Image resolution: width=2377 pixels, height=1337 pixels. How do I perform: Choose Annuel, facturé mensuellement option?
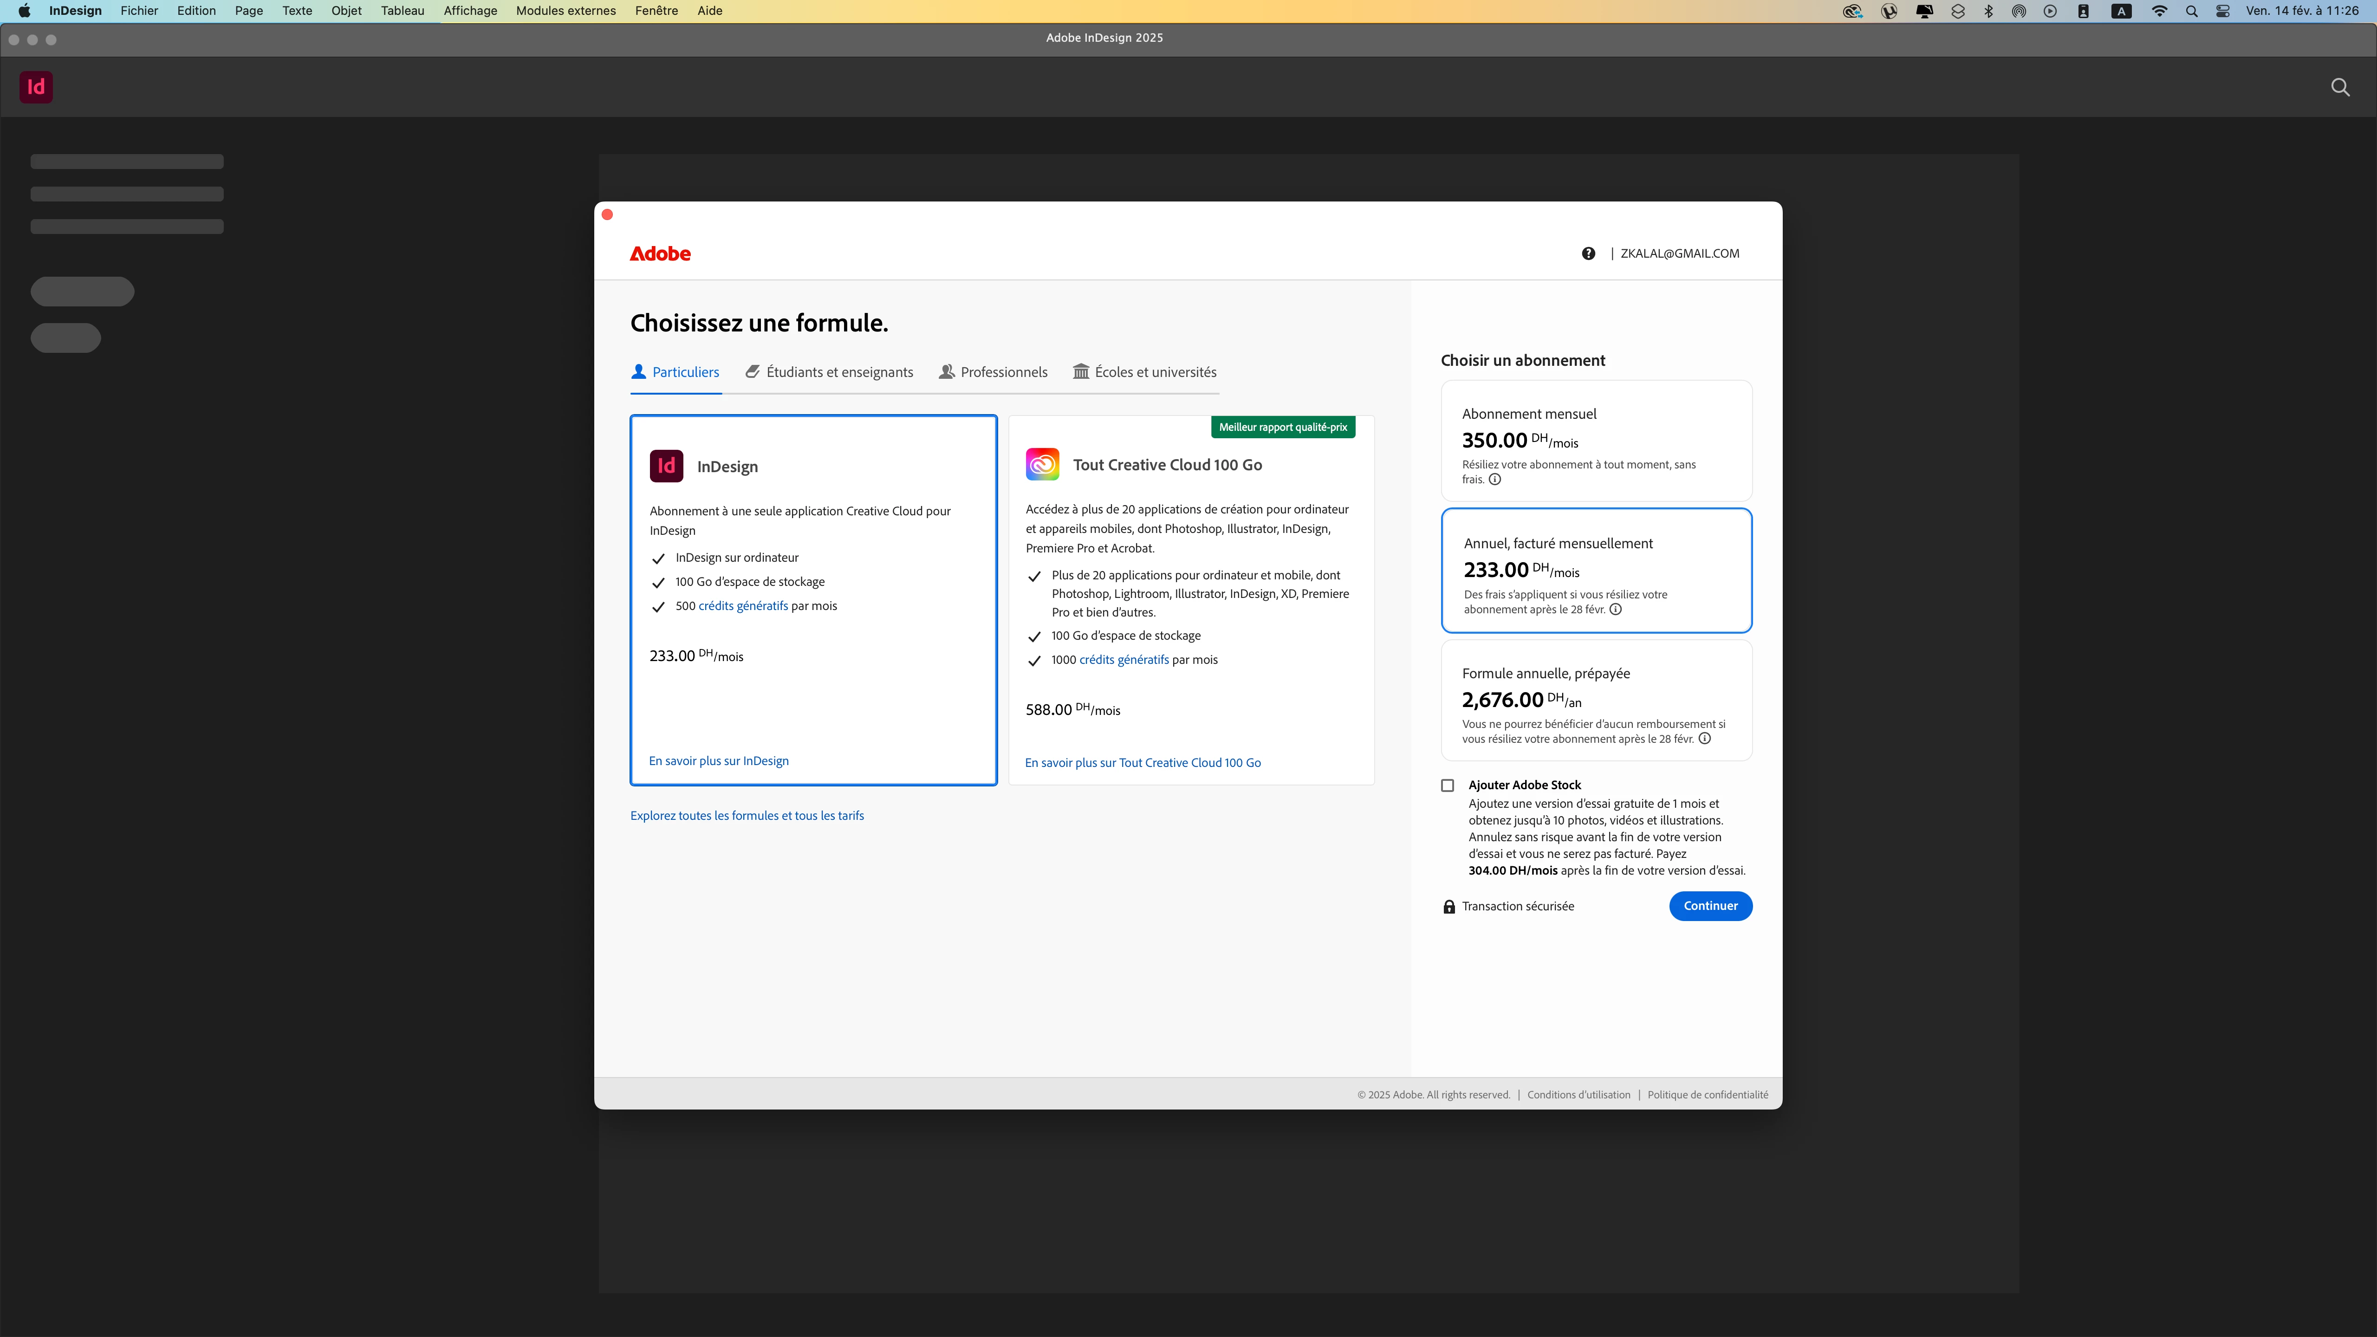click(x=1596, y=570)
